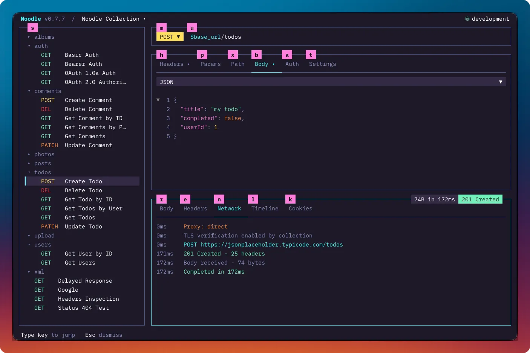Select the Basic Auth request
This screenshot has height=353, width=530.
pos(83,55)
